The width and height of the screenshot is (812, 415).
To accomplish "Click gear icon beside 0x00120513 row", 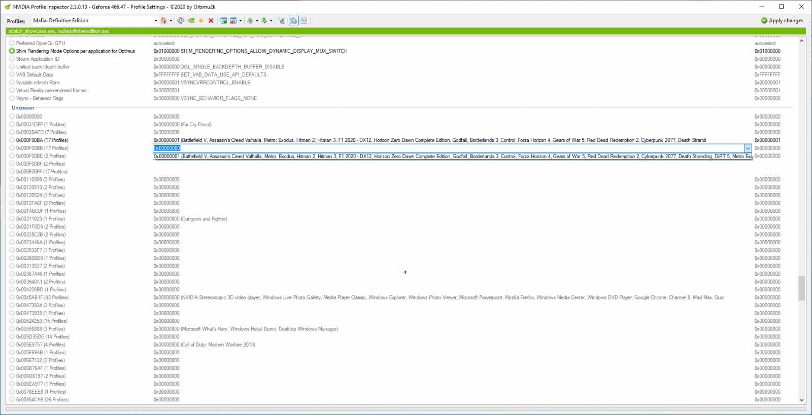I will [x=12, y=187].
